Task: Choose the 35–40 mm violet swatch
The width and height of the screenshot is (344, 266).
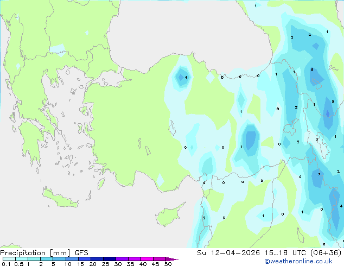Action: pos(135,259)
